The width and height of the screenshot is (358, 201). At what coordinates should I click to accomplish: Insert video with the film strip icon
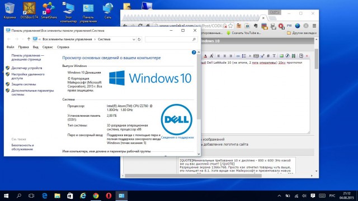(294, 56)
